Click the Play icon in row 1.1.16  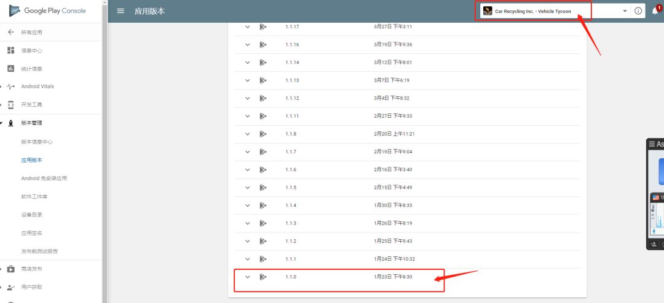[x=263, y=44]
